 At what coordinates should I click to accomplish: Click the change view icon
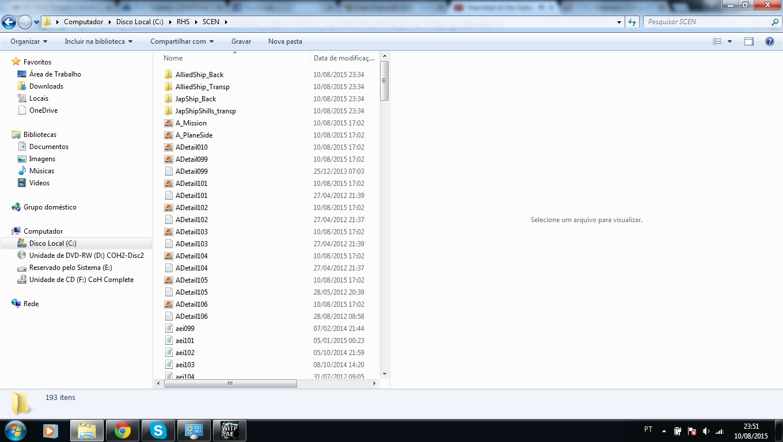717,41
